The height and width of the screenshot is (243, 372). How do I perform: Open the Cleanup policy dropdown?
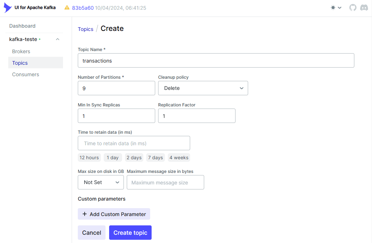pyautogui.click(x=203, y=88)
